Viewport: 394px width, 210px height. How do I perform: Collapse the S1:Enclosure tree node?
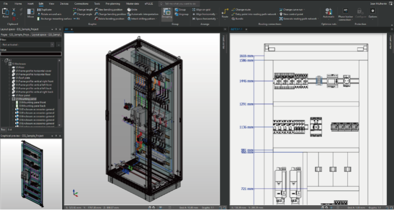7,64
